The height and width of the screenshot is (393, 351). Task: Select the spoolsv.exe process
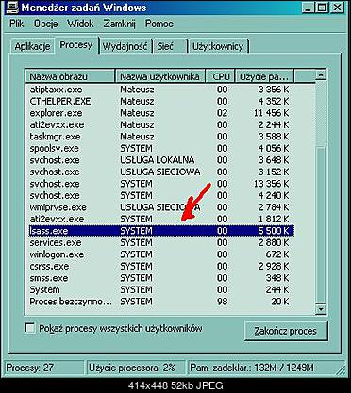point(160,148)
